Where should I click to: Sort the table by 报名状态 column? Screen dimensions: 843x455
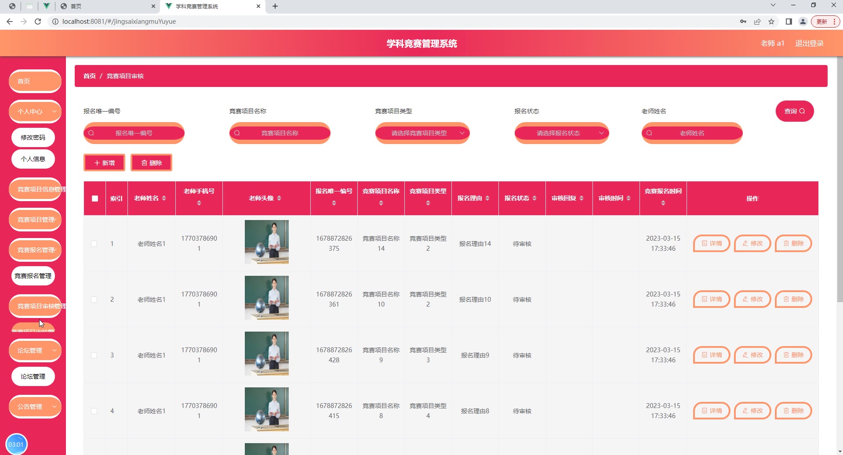tap(534, 199)
